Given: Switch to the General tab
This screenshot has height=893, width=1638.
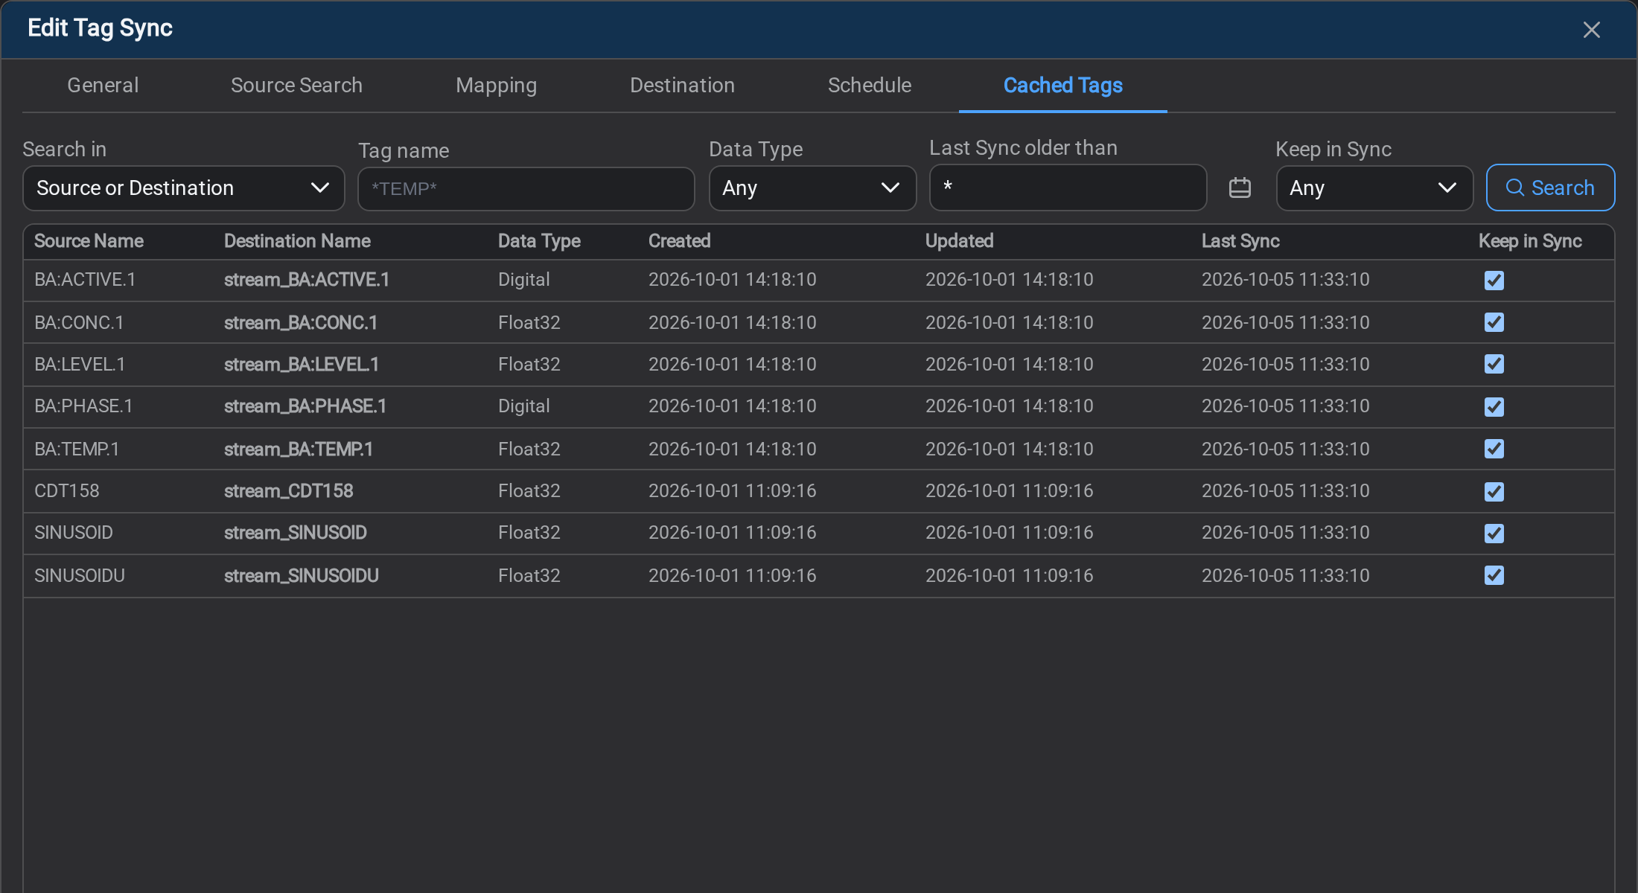Looking at the screenshot, I should (x=103, y=86).
